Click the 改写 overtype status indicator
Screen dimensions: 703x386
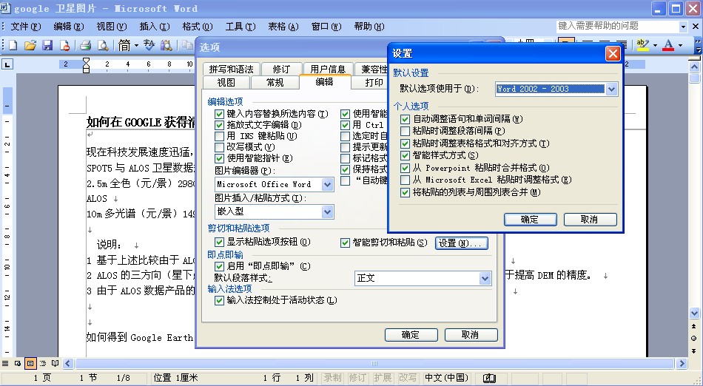[408, 378]
